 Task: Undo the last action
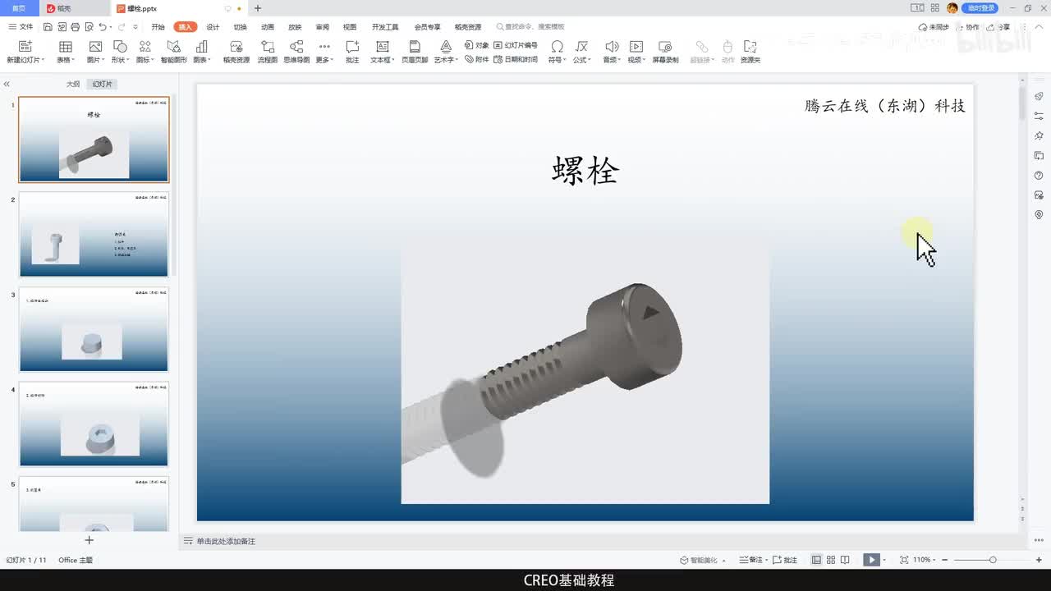tap(102, 27)
